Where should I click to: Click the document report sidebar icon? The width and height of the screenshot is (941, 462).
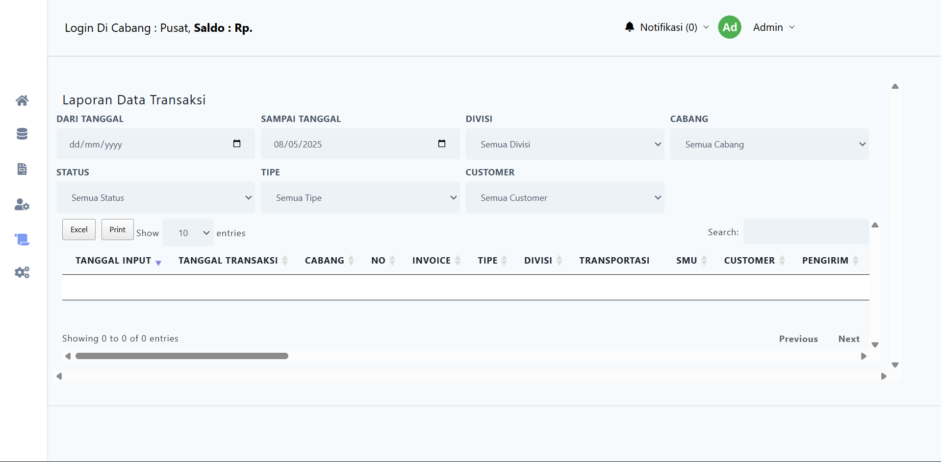coord(22,169)
